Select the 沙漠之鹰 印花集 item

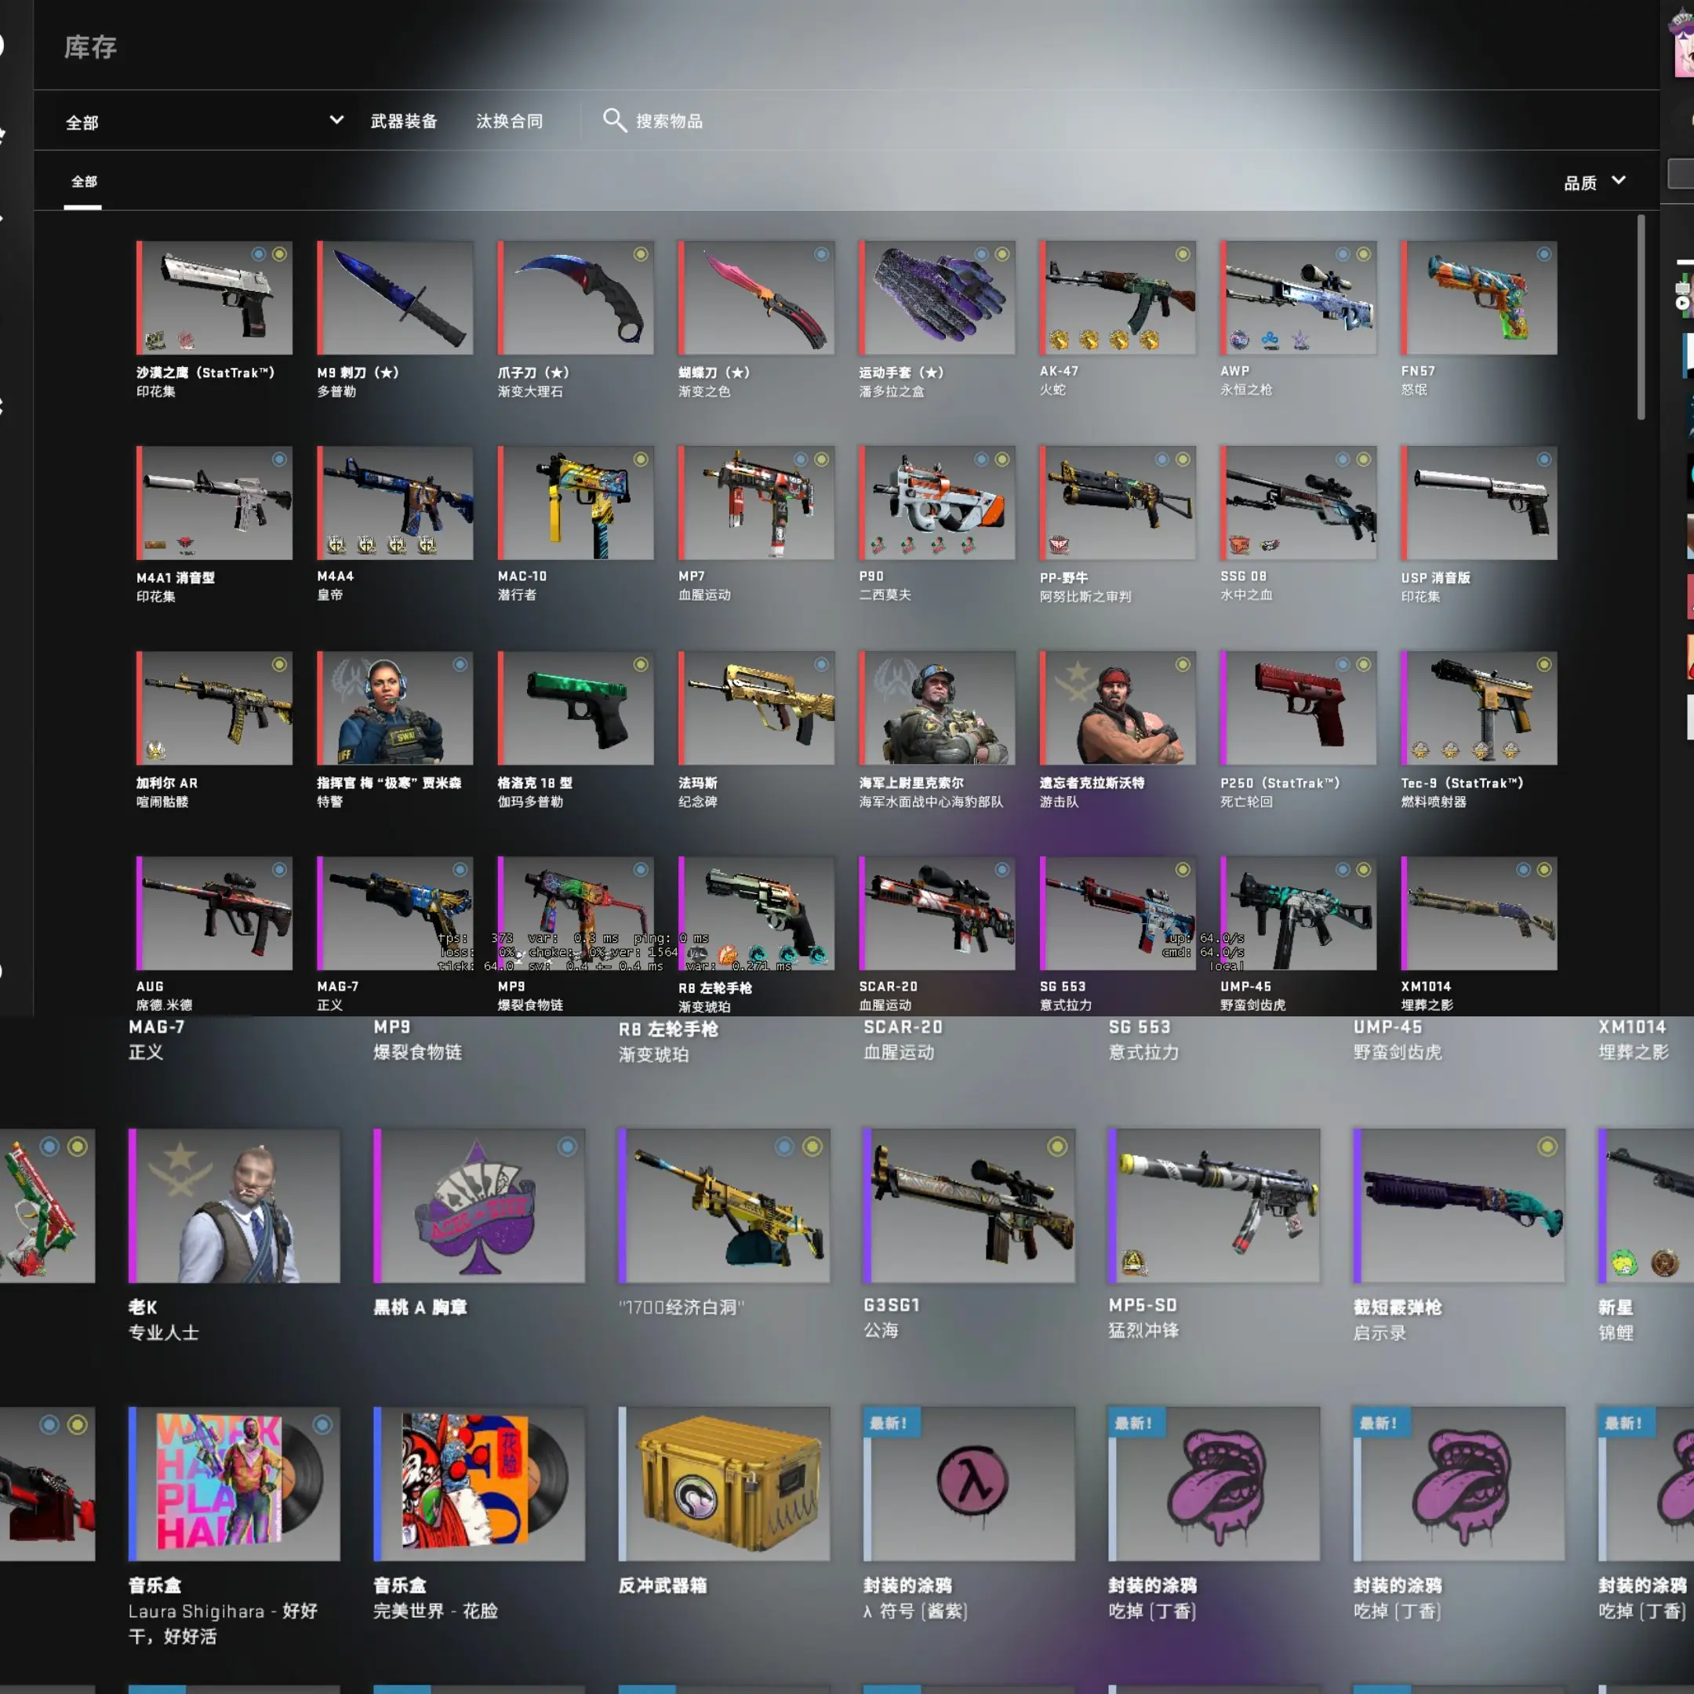(215, 298)
